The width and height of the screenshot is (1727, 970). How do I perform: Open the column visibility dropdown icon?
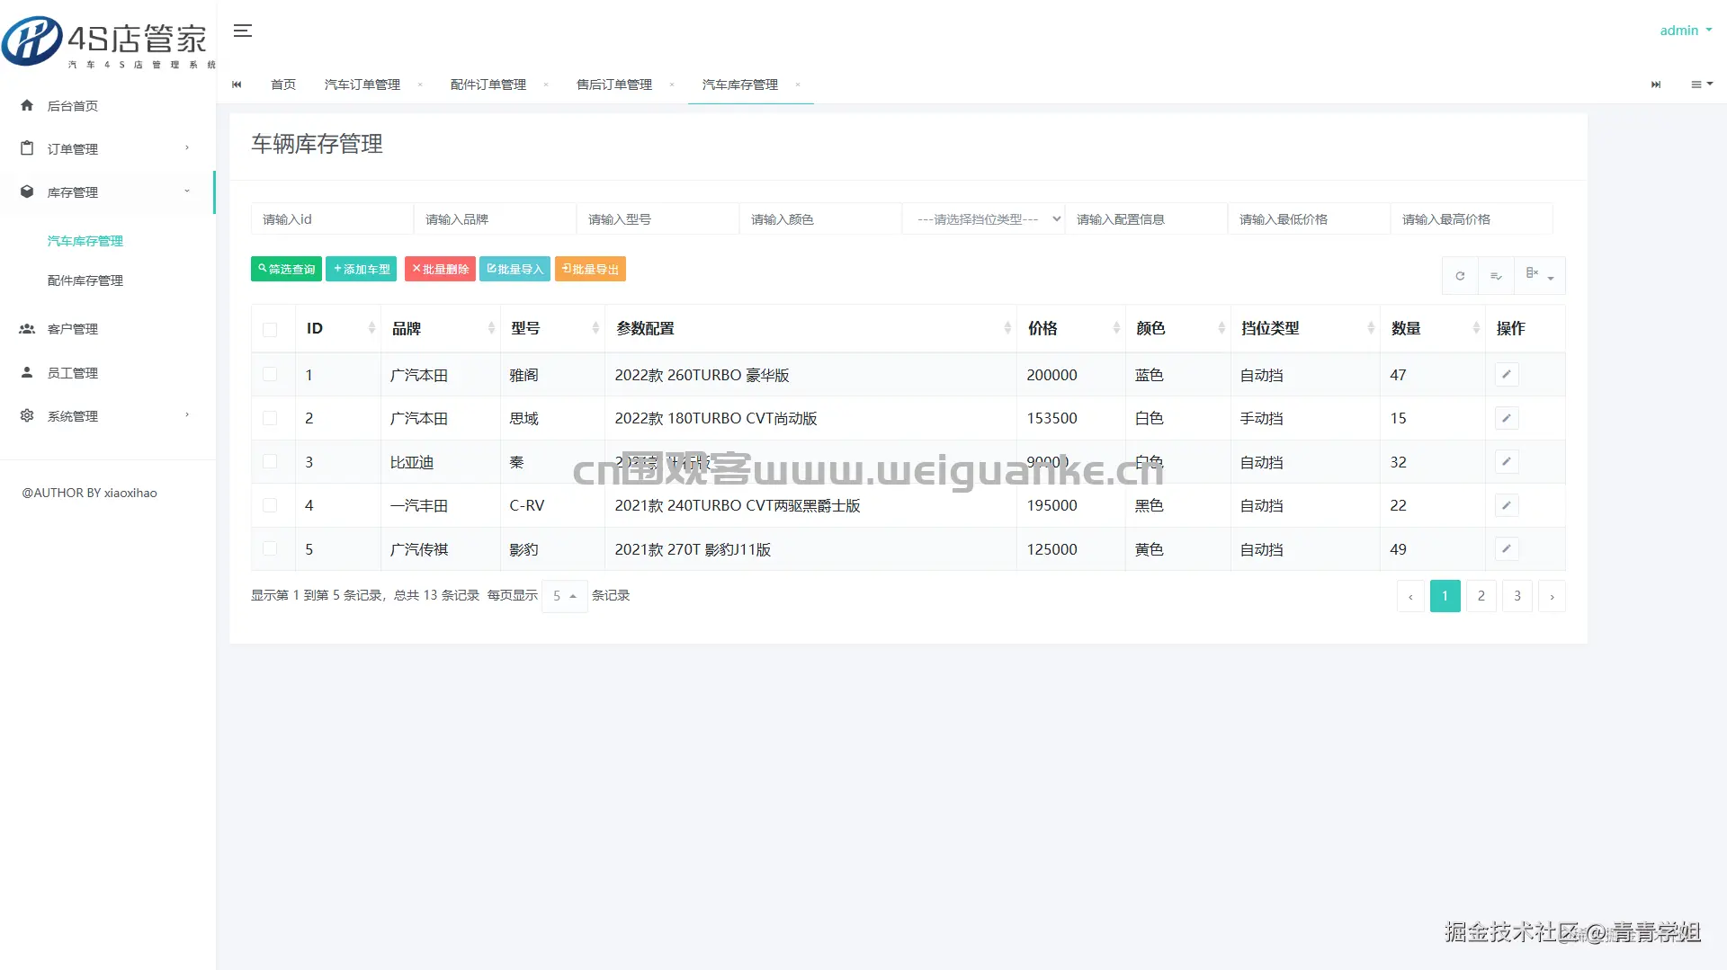coord(1539,276)
